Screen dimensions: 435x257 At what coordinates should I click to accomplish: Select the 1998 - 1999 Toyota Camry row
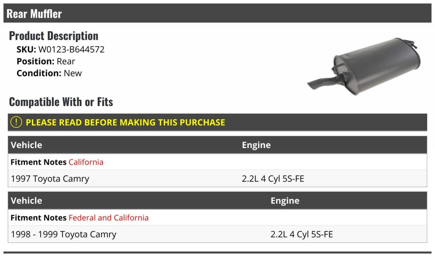[x=217, y=234]
